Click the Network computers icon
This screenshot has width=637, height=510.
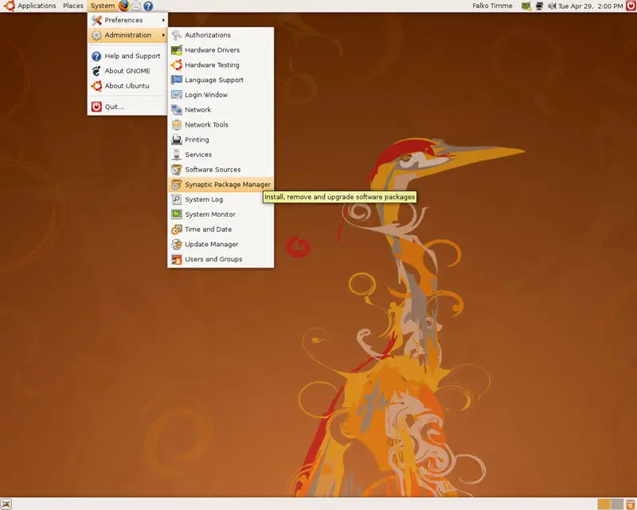click(x=176, y=110)
